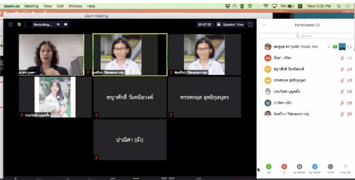Toggle microphone for ปาณิศา (อัง) in list
The image size is (355, 180).
pyautogui.click(x=341, y=103)
